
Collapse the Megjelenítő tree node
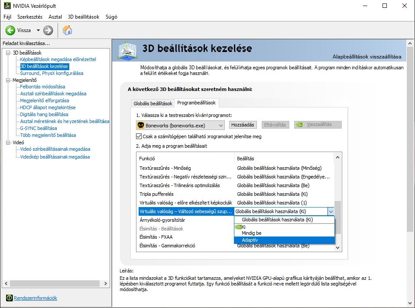[8, 80]
